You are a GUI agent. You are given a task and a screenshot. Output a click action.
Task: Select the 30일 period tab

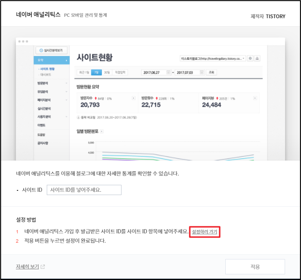click(107, 72)
